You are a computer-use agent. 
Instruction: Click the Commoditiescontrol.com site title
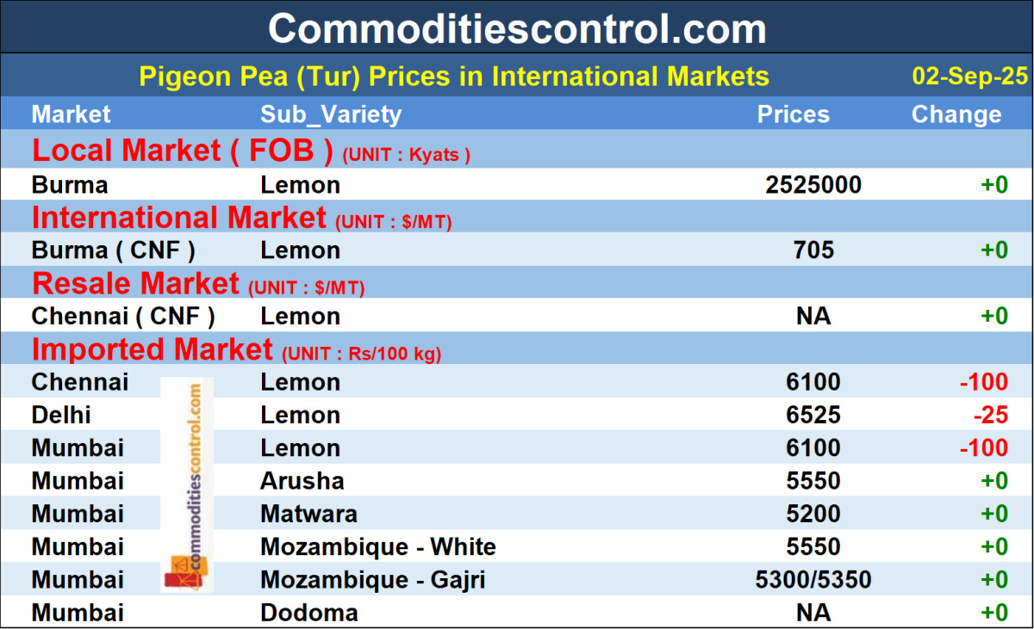click(517, 28)
